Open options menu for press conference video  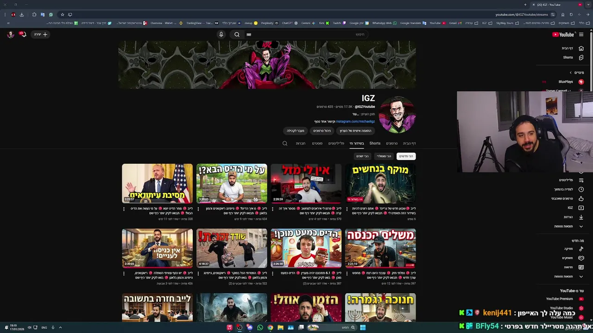point(124,209)
